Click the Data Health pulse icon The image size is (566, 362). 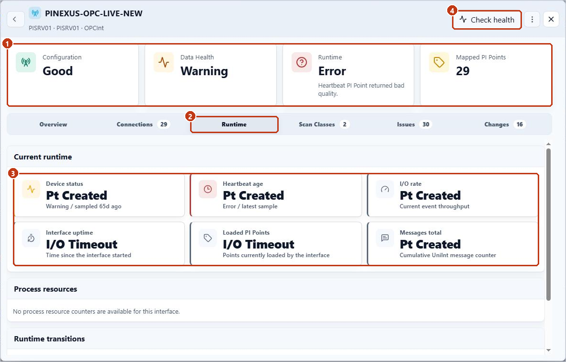163,62
